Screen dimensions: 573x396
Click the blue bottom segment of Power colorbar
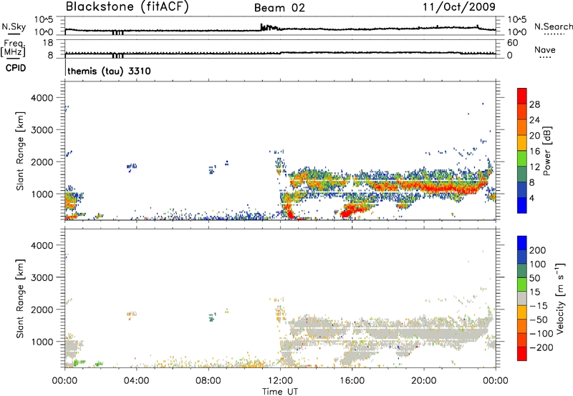522,205
